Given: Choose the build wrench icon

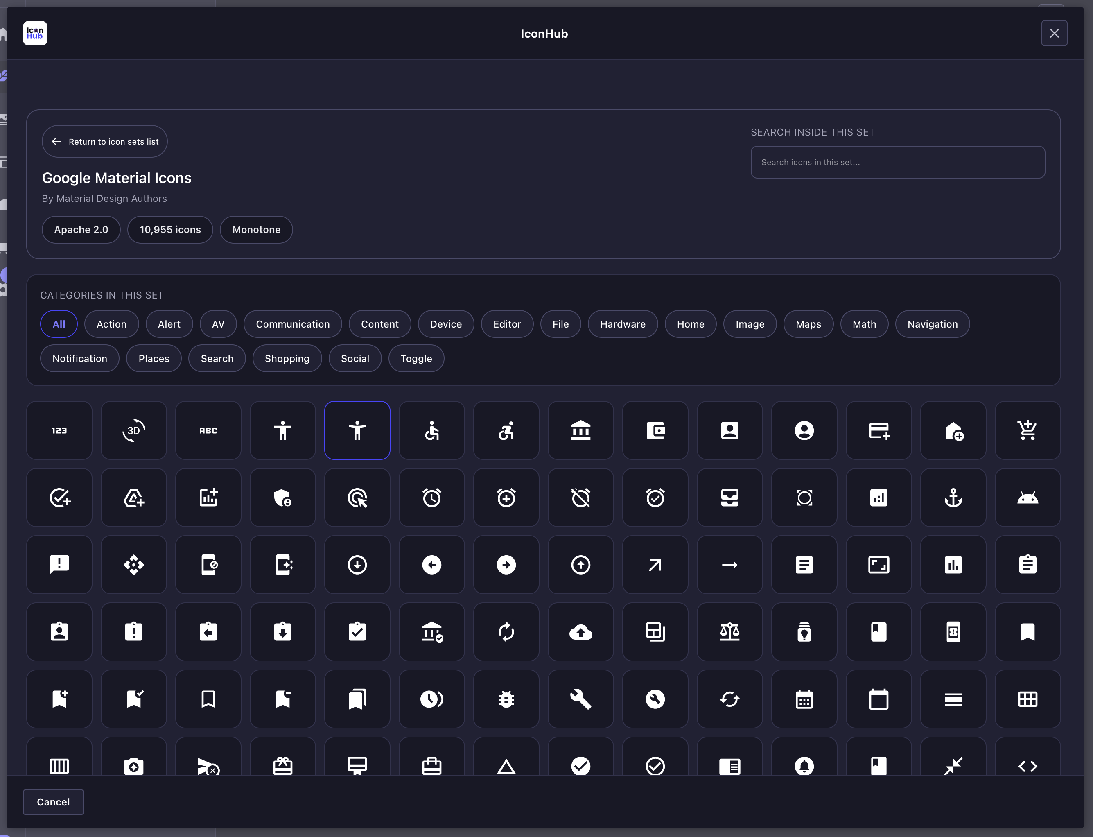Looking at the screenshot, I should tap(580, 699).
